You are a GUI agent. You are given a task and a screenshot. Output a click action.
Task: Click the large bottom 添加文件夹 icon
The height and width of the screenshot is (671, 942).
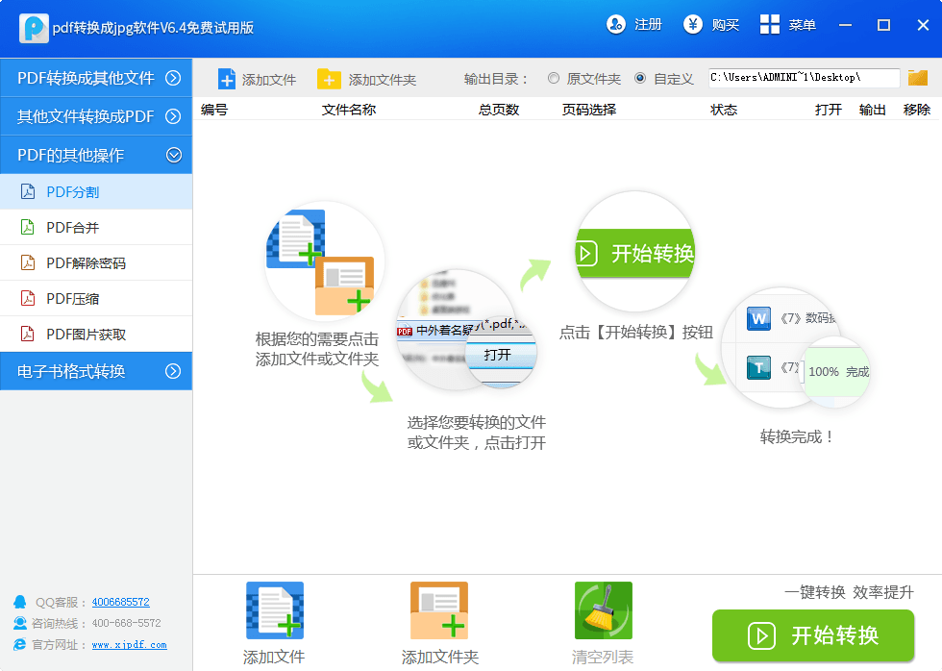coord(439,610)
